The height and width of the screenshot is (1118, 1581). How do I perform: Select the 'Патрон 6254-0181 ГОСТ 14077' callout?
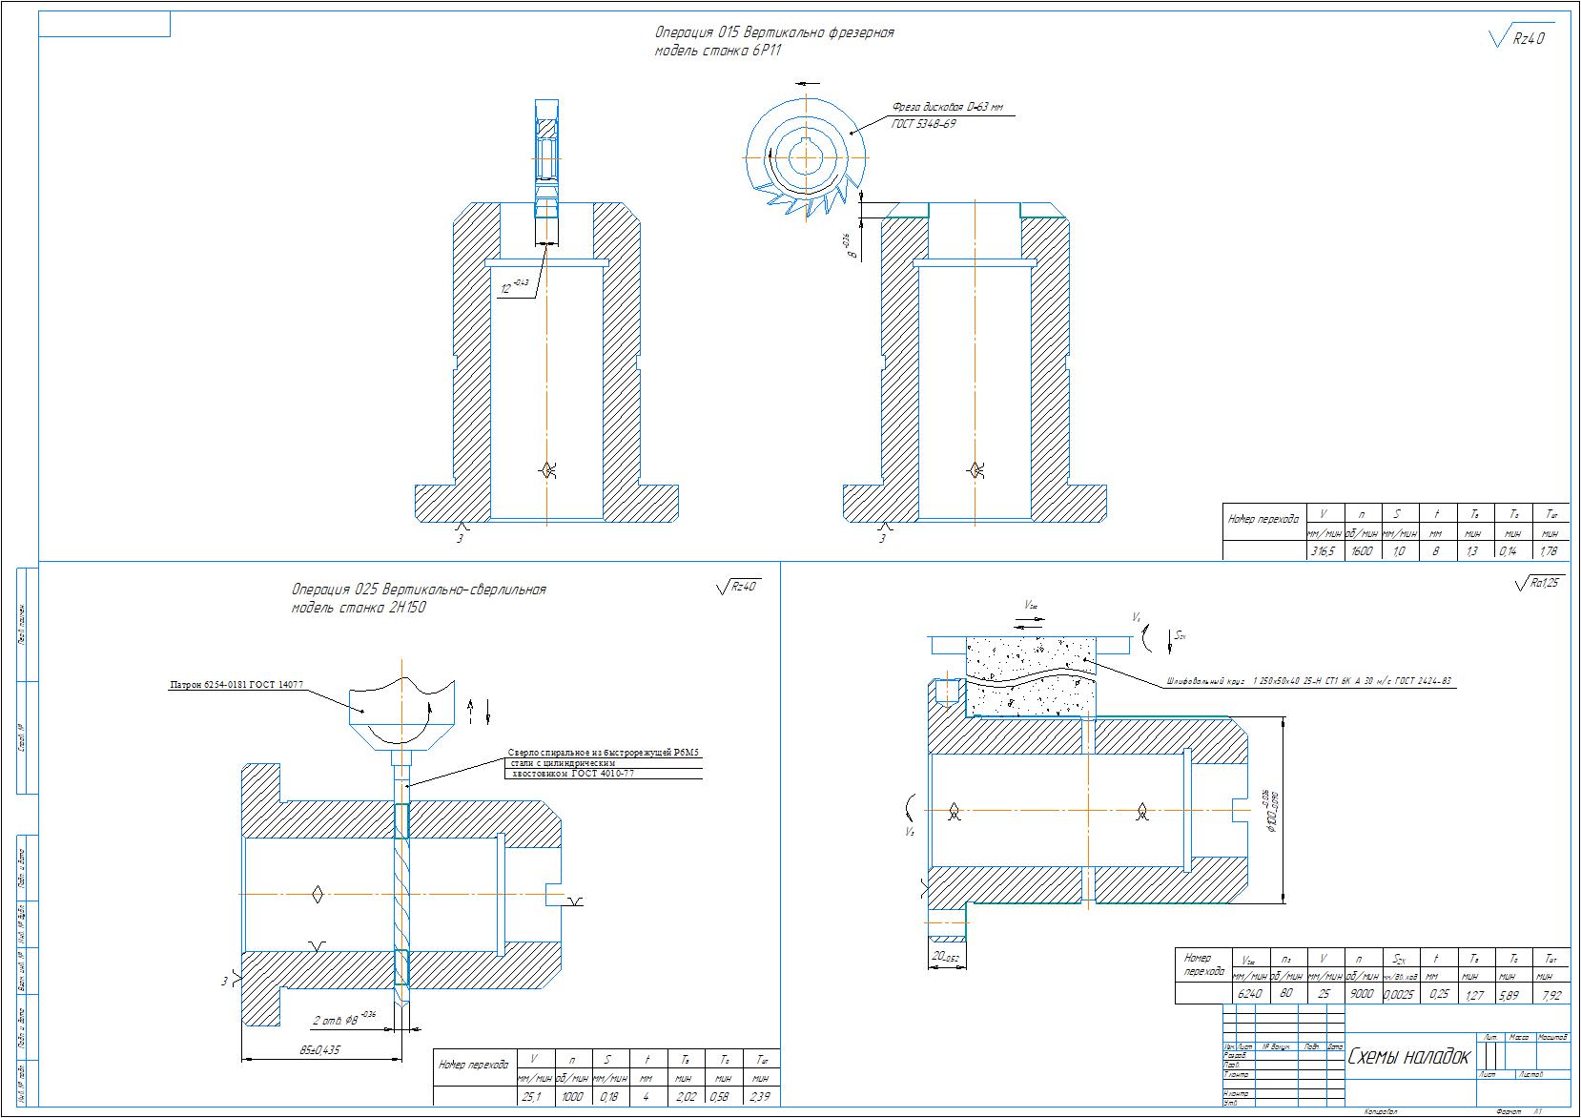click(x=236, y=684)
